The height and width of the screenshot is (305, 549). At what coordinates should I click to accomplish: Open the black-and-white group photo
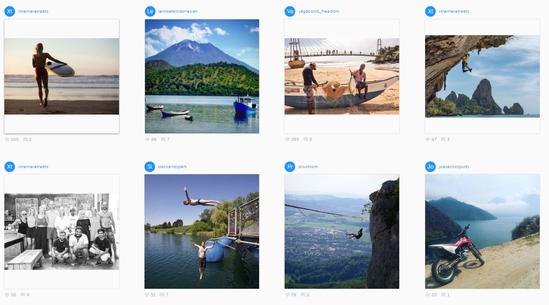pos(61,231)
